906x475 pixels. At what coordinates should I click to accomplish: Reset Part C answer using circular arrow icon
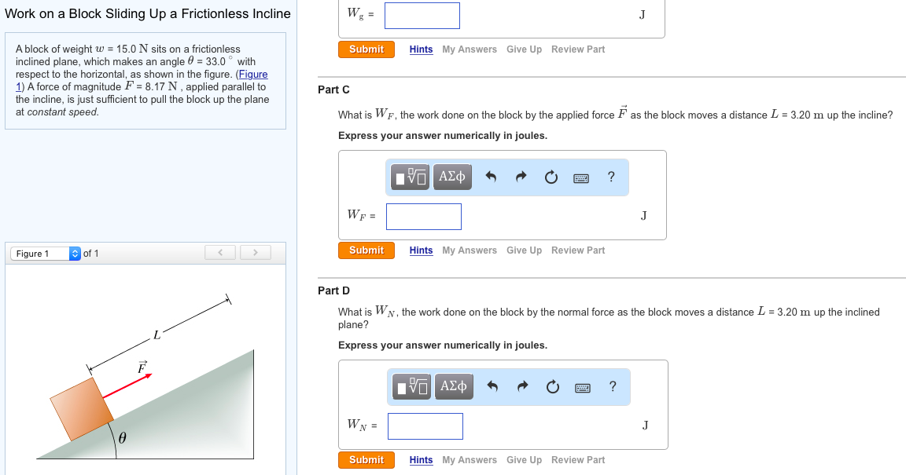point(551,177)
